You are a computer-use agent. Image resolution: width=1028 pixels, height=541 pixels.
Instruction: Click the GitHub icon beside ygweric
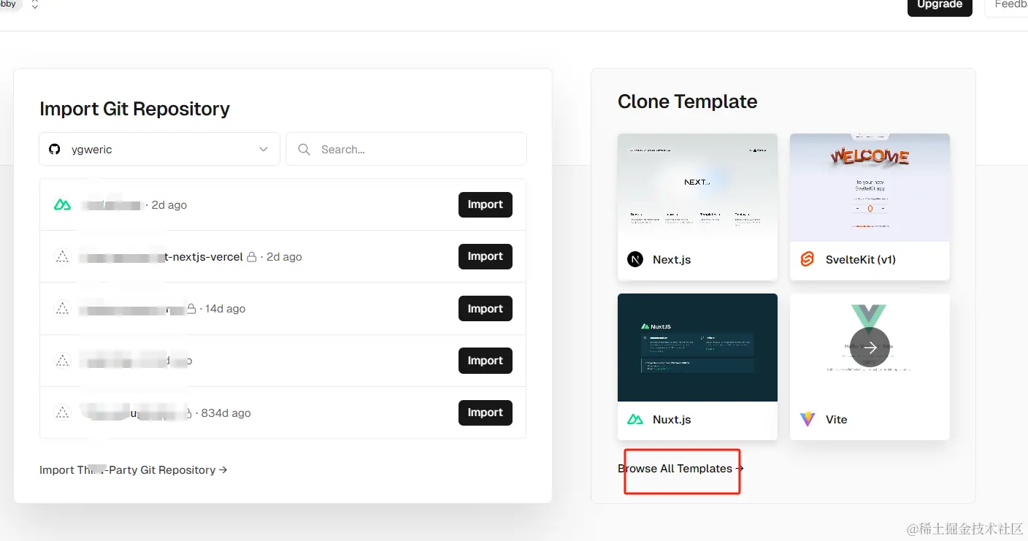point(55,149)
